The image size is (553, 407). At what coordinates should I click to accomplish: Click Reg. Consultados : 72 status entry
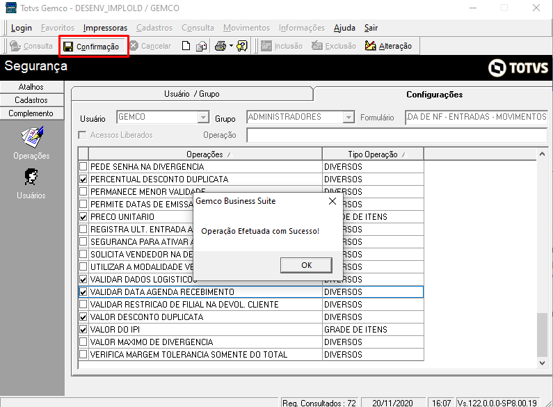(319, 403)
